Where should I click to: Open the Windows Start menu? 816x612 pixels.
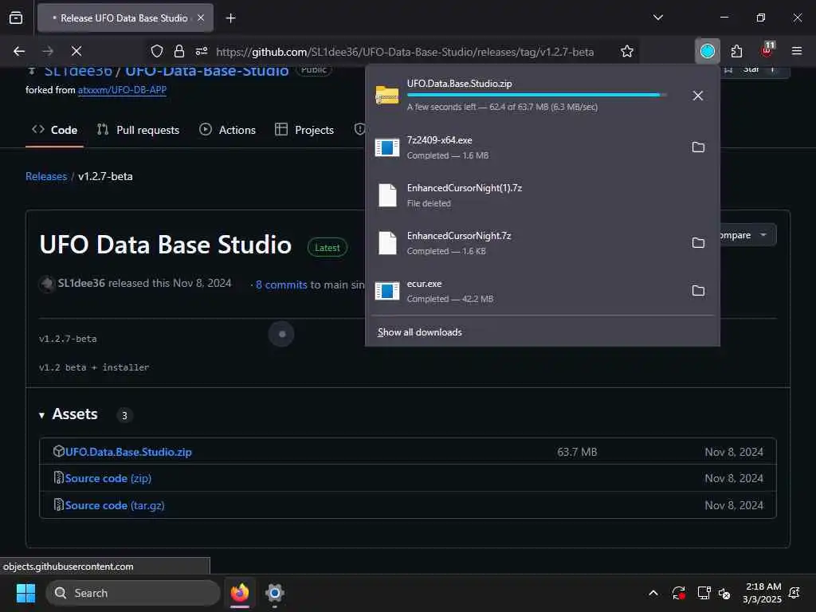tap(25, 593)
